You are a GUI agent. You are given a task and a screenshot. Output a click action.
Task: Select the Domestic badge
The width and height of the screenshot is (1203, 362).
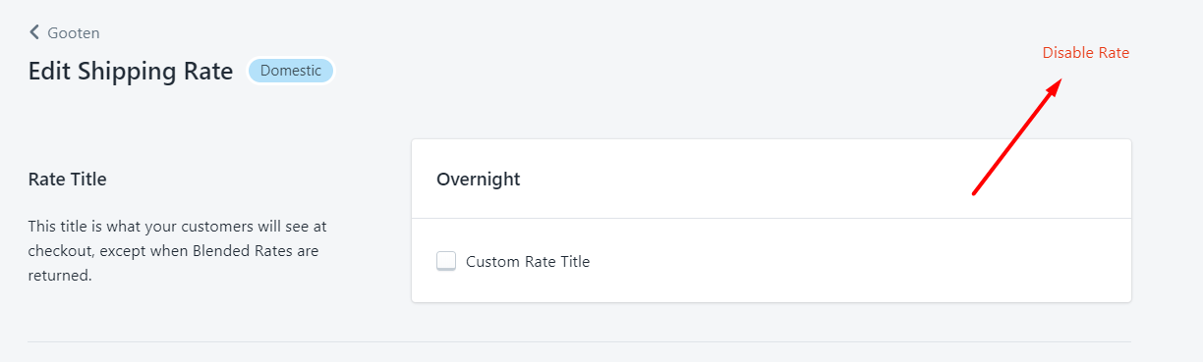pyautogui.click(x=291, y=71)
